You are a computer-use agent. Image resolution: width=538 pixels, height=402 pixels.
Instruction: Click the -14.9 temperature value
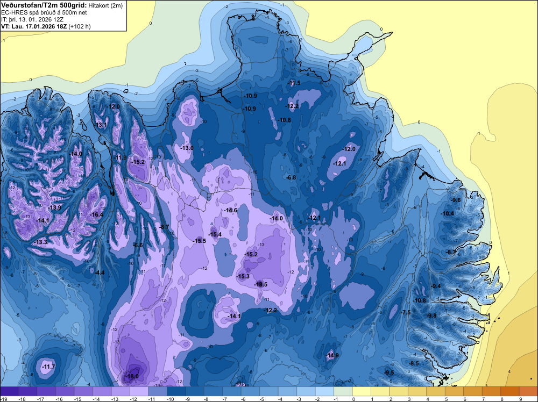(332, 355)
